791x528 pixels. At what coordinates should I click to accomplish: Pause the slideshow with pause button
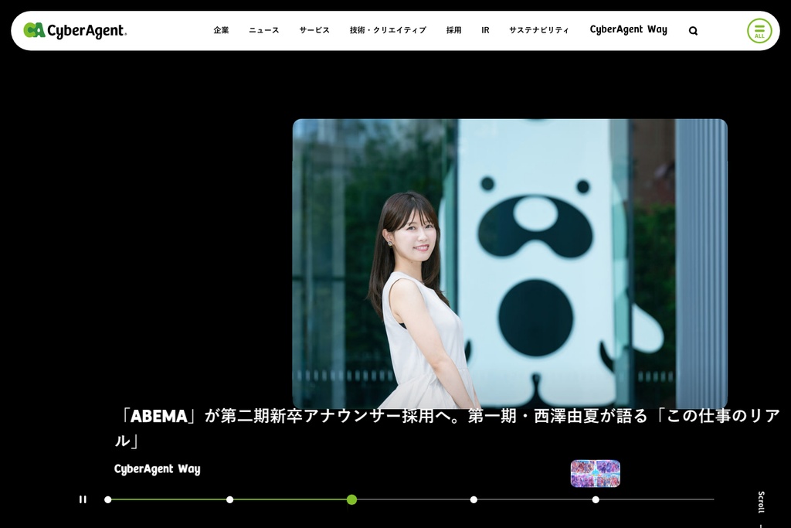83,499
